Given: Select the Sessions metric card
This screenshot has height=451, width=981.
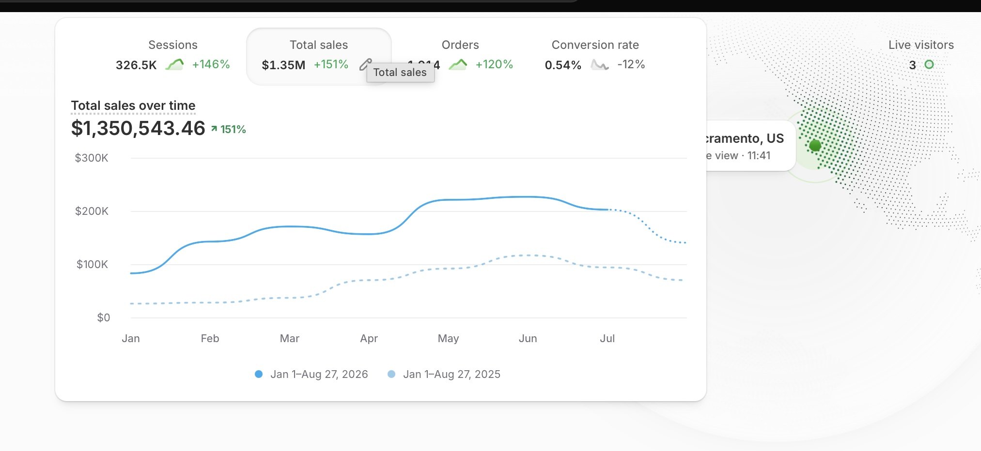Looking at the screenshot, I should [173, 57].
